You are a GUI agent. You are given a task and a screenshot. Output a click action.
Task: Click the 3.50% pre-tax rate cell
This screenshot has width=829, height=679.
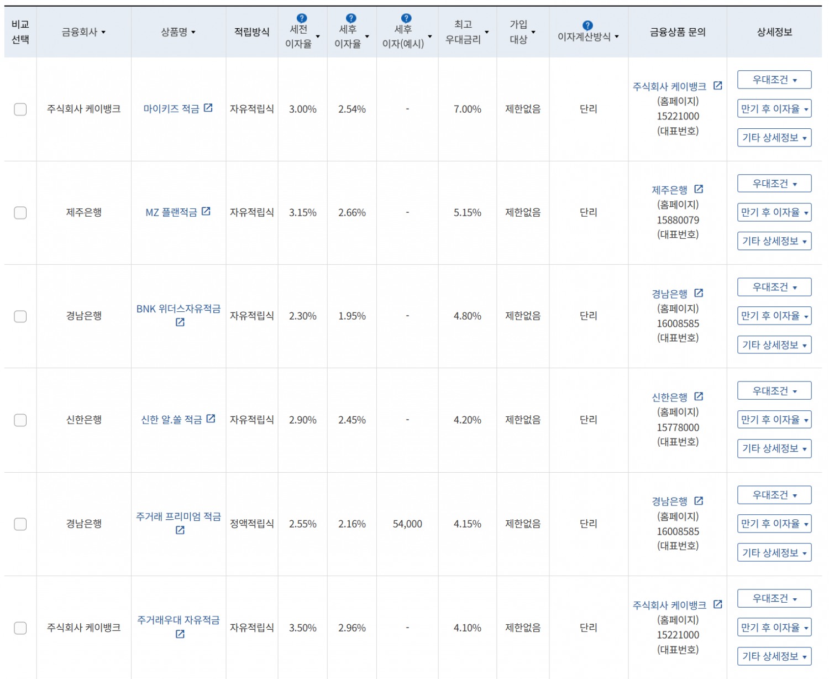click(x=303, y=628)
